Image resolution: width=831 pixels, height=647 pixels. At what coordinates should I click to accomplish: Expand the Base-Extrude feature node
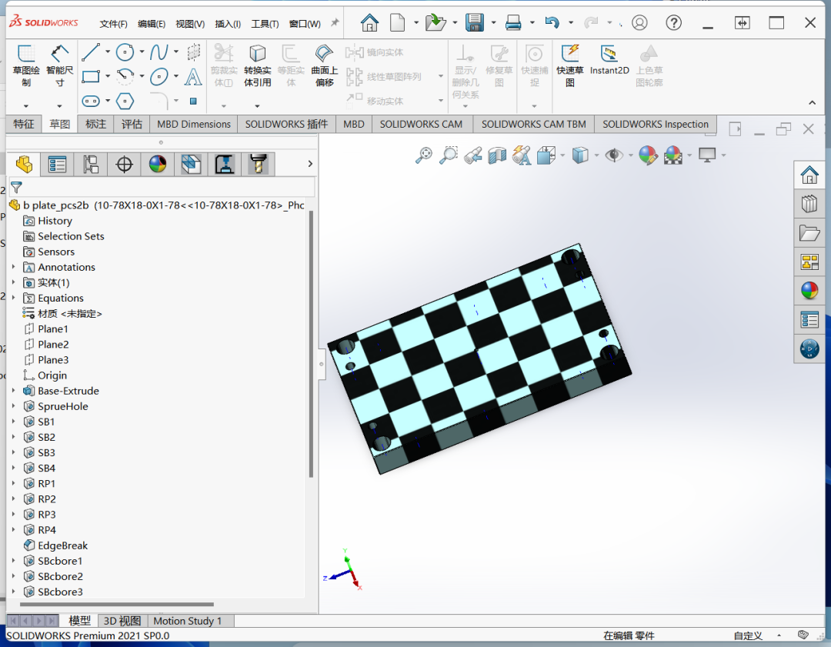pos(13,391)
